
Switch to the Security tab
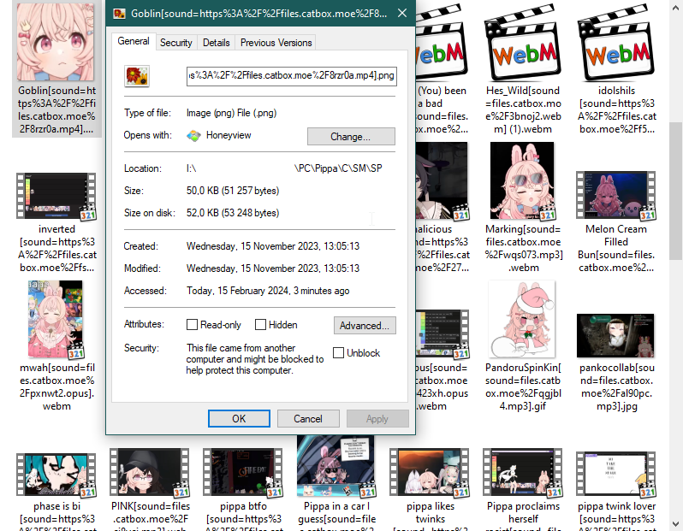(x=175, y=43)
